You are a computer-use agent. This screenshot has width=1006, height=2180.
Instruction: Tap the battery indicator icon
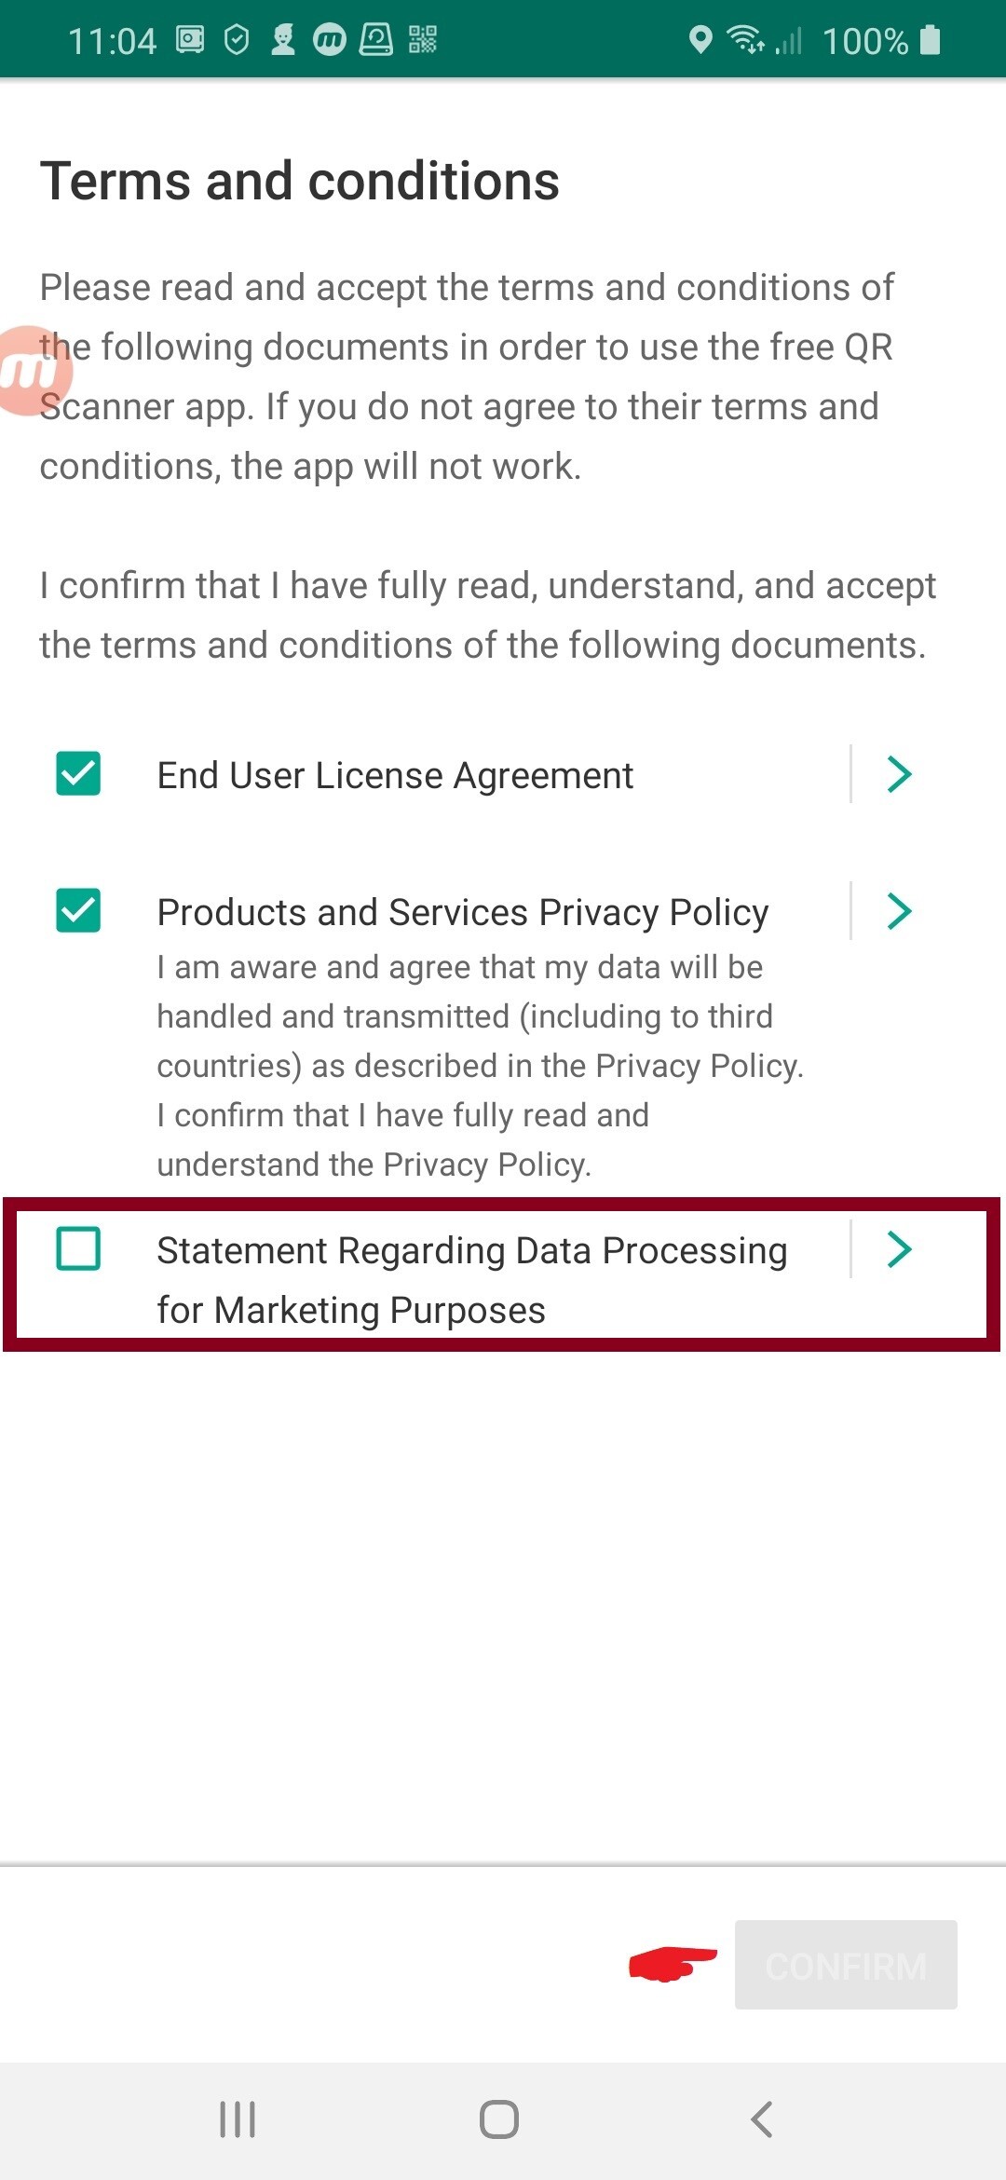[x=930, y=40]
